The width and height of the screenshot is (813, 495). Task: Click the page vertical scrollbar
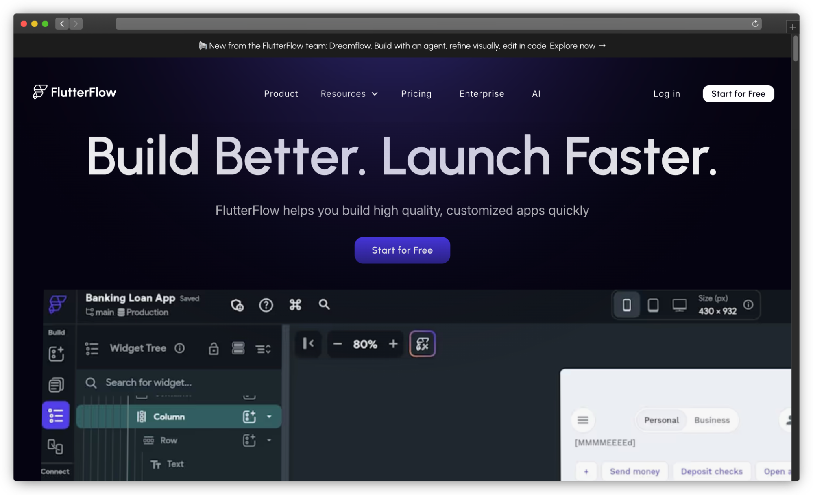click(x=795, y=49)
